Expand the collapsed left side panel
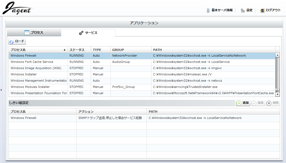Viewport: 286px width, 163px height. coord(1,90)
